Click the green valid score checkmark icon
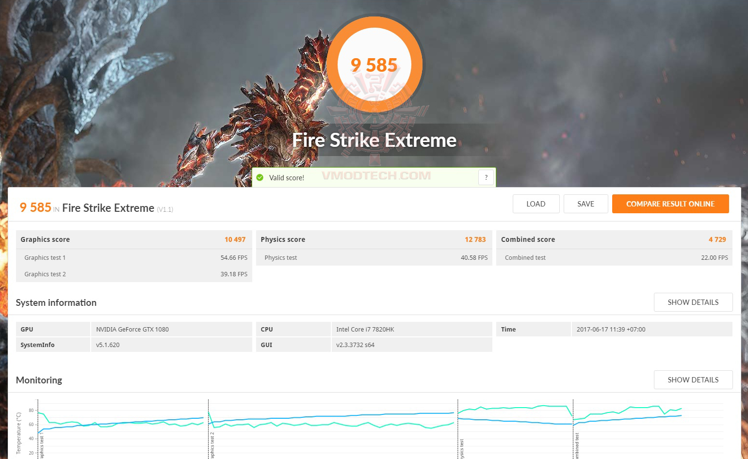 point(261,177)
